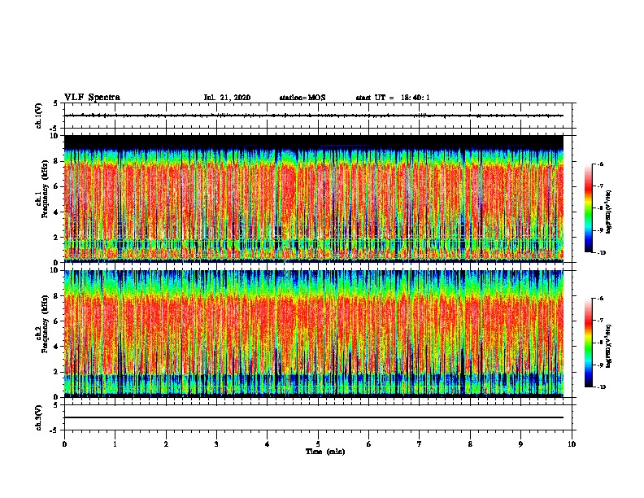
Task: Click the "-10" label on ch.1 colorbar
Action: tap(601, 253)
